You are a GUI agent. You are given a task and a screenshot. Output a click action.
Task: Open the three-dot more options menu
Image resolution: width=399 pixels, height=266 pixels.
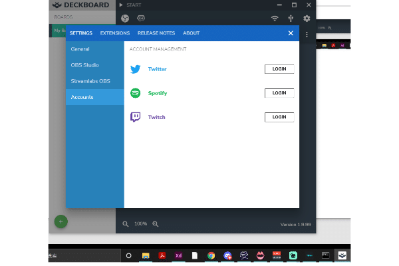(307, 35)
